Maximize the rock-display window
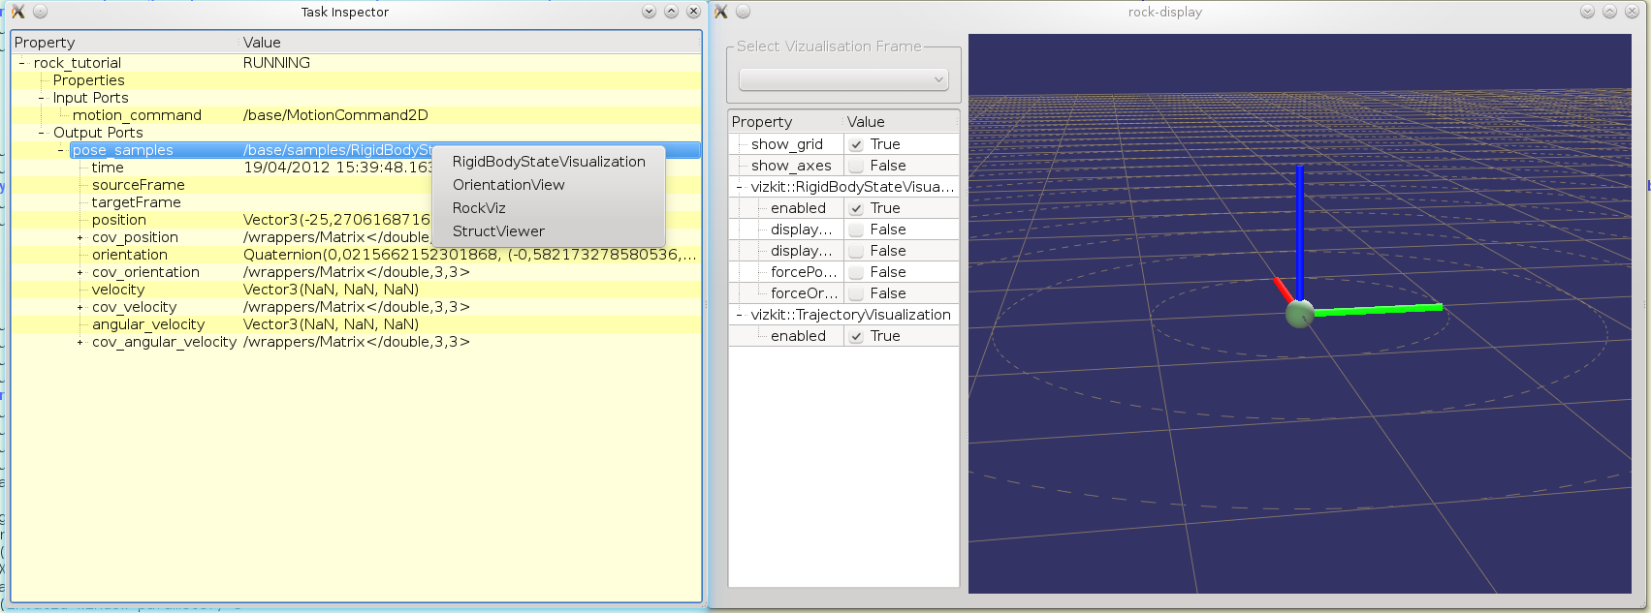 coord(1609,12)
